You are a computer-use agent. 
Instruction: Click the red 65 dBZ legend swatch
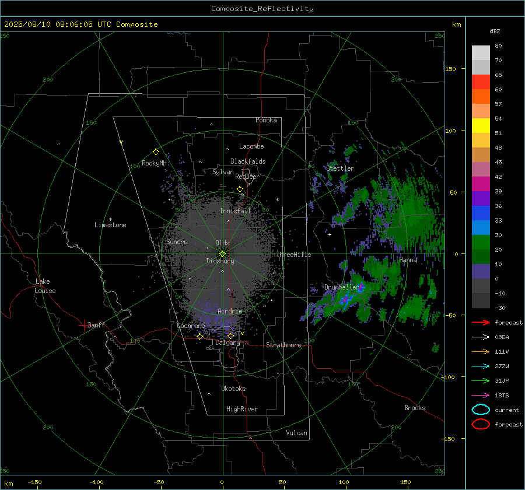click(481, 82)
